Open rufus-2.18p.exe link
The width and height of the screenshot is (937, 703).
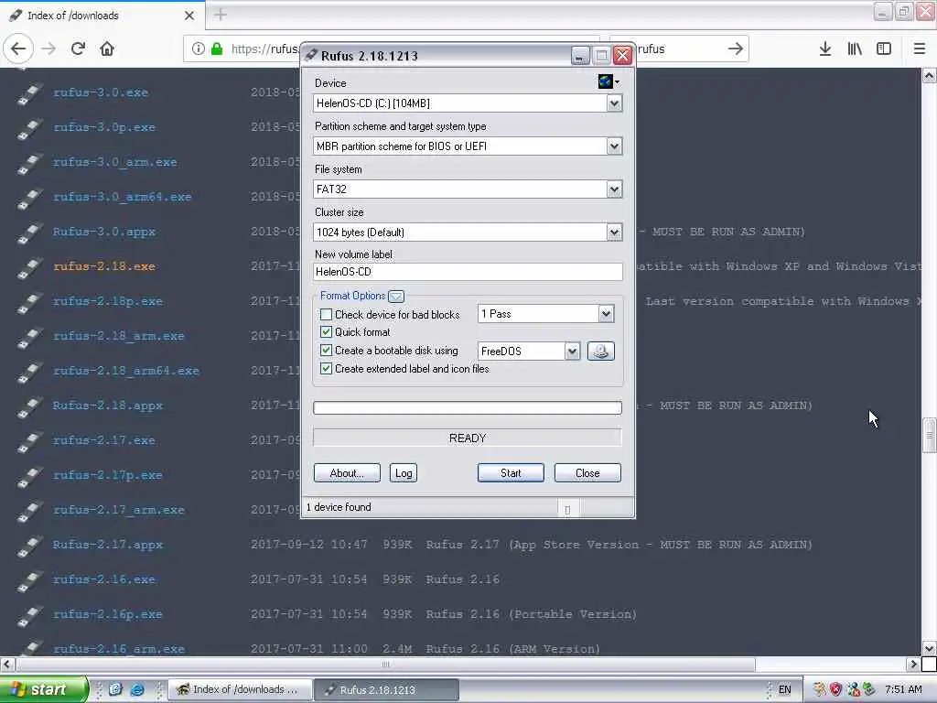click(108, 301)
